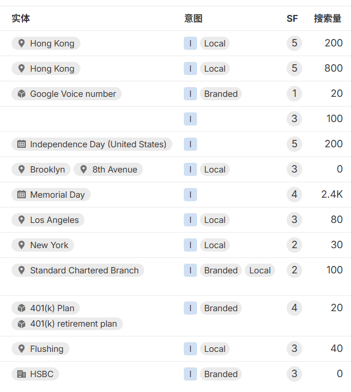Screen dimensions: 351x392
Task: Click SF score 4 badge in 401(k) row
Action: [294, 308]
